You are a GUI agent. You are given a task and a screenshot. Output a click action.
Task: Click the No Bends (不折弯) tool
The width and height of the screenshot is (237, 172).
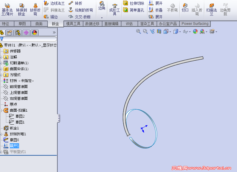172,8
